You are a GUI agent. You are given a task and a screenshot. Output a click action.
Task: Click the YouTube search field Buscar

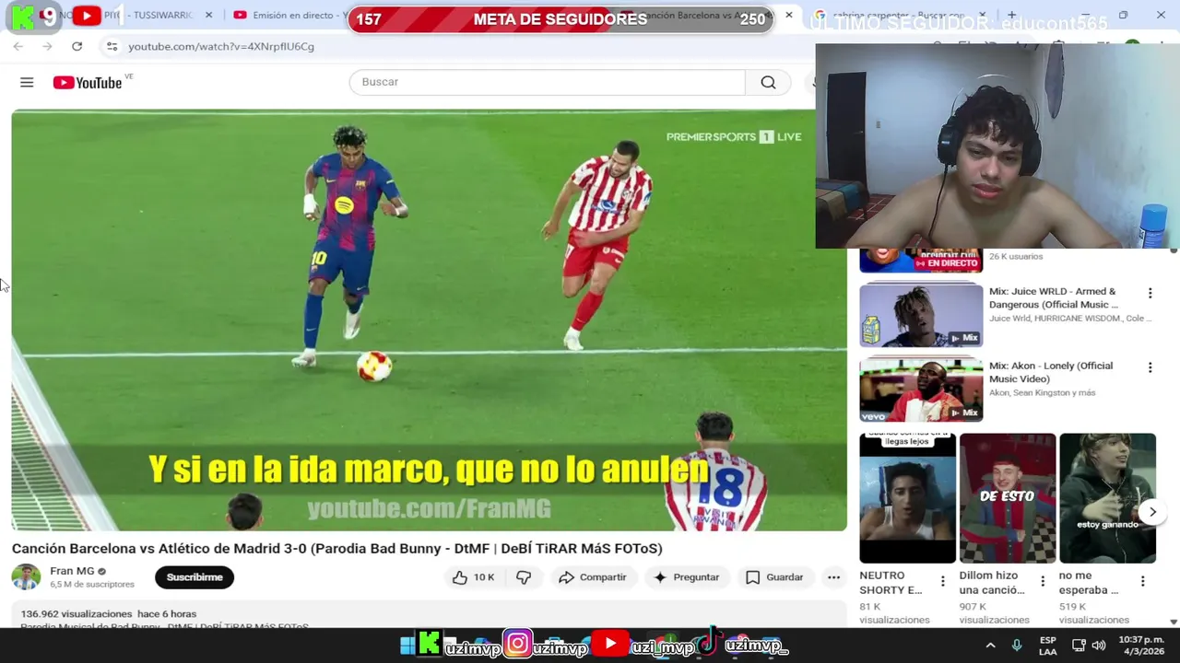(x=547, y=82)
